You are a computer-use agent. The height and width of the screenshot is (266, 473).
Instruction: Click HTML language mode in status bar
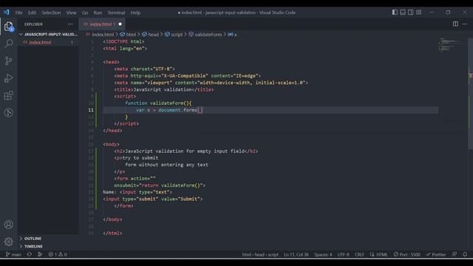pos(381,254)
